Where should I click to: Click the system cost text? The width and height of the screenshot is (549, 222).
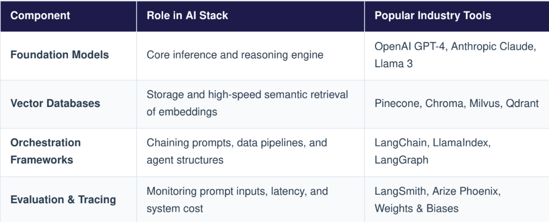pos(175,209)
